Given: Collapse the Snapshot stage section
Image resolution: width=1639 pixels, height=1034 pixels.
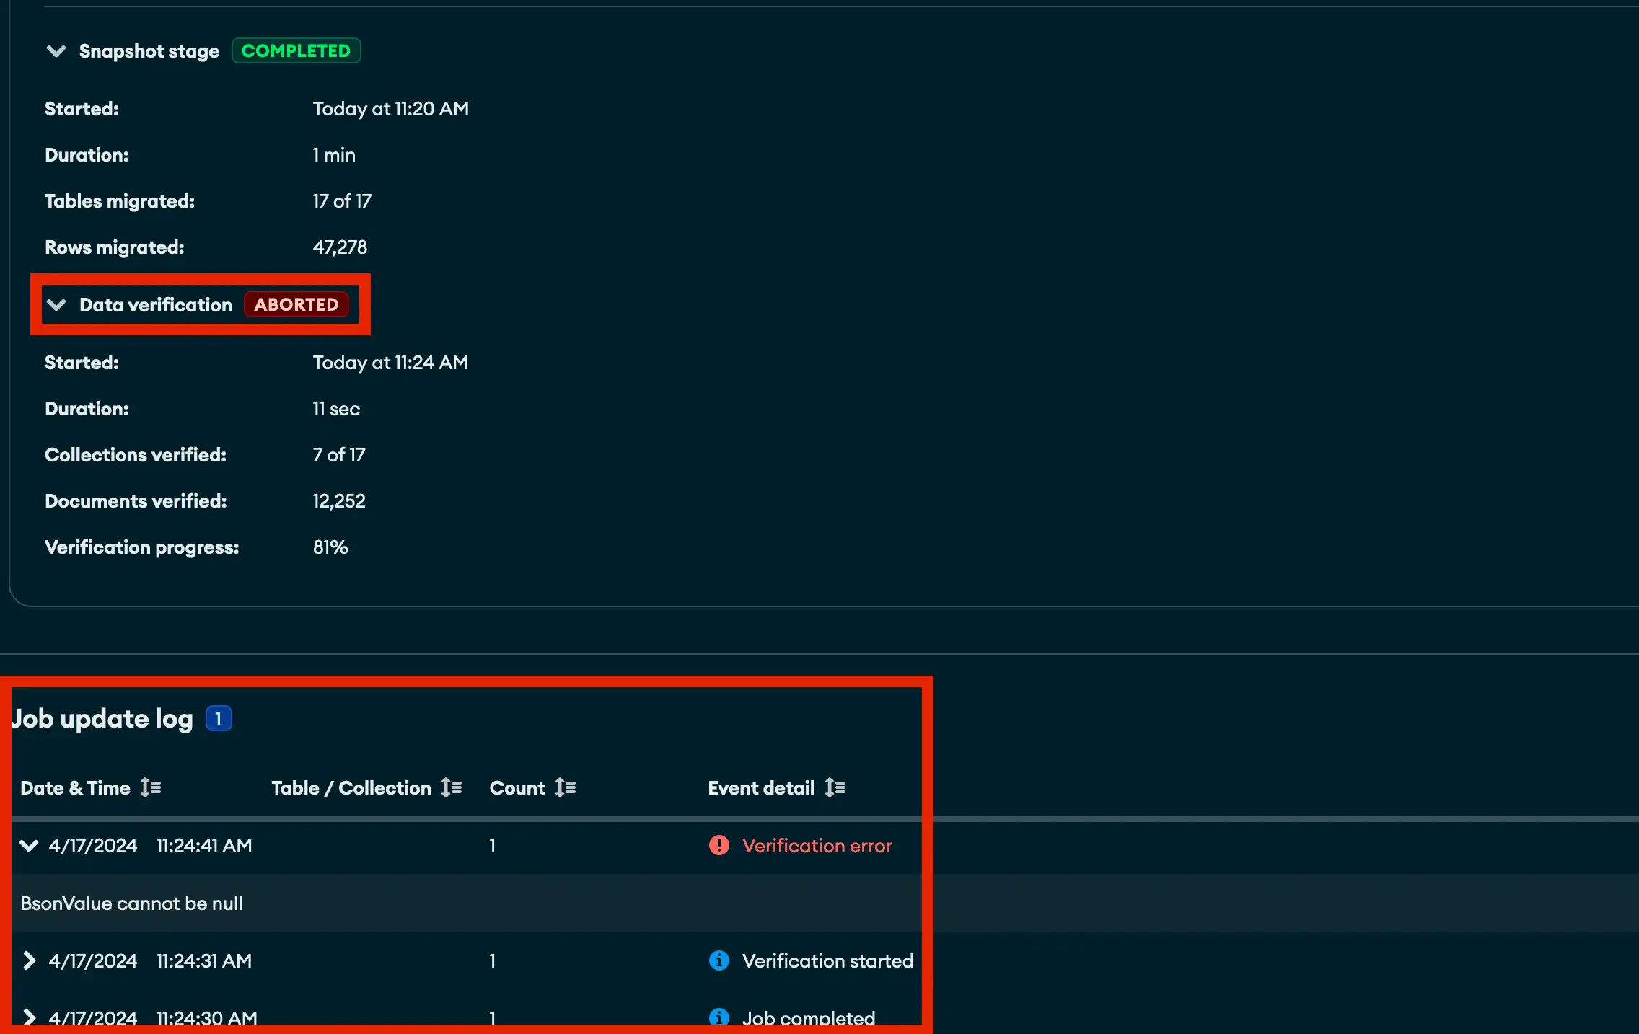Looking at the screenshot, I should pos(56,50).
